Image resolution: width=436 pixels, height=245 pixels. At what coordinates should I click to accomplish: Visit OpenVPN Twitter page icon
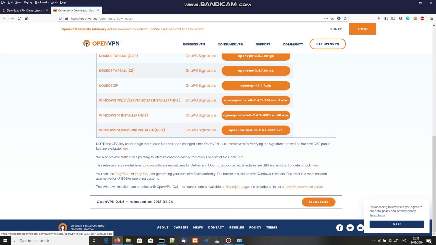point(350,228)
